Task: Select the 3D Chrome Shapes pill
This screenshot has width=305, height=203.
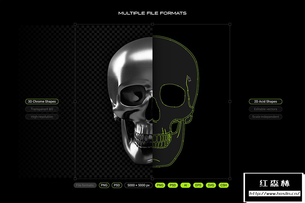Action: pos(42,101)
